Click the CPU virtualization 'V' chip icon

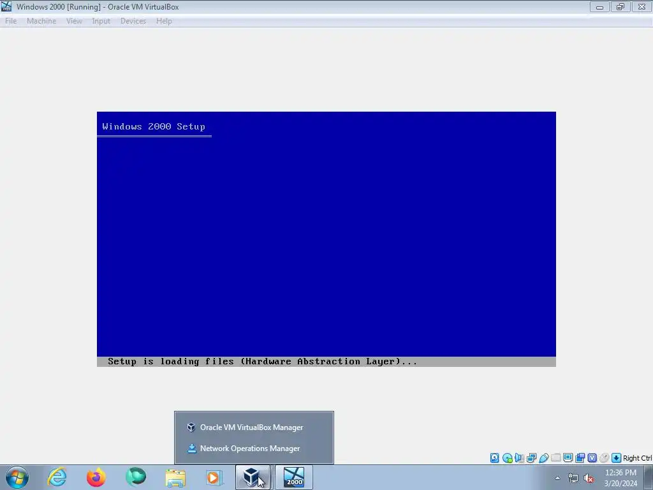(x=592, y=458)
